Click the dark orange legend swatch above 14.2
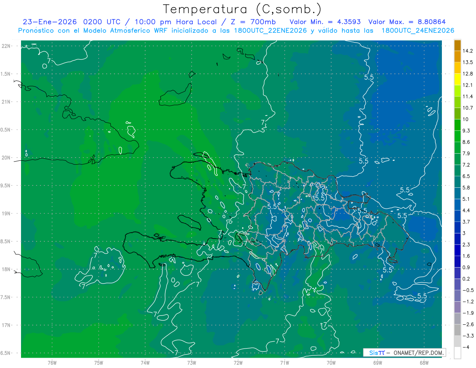 (x=457, y=45)
